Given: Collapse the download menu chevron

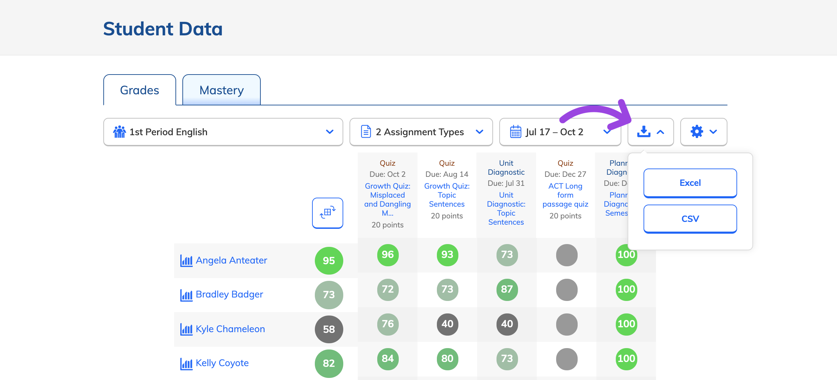Looking at the screenshot, I should (661, 132).
